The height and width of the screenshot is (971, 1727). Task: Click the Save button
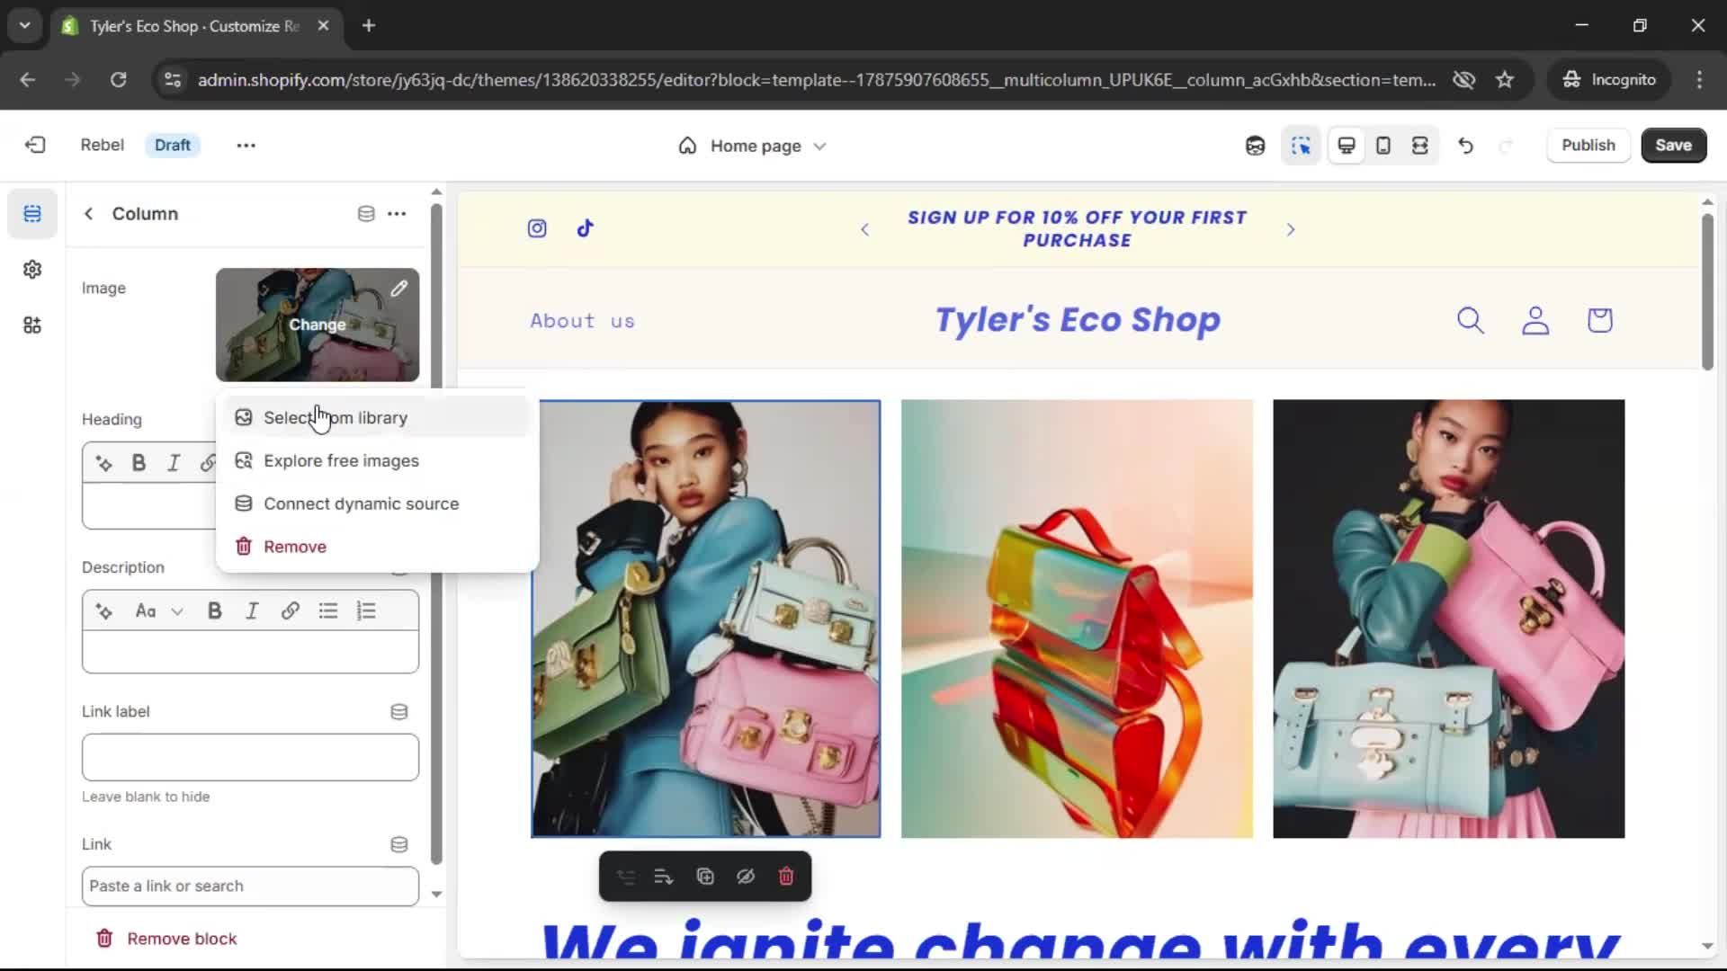1673,146
